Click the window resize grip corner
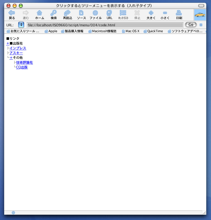The image size is (211, 220). [x=204, y=213]
